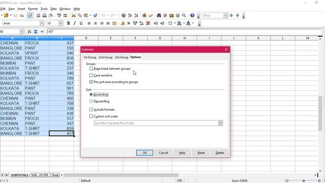The width and height of the screenshot is (325, 183).
Task: Click the Hyperlink globe icon
Action: (x=123, y=15)
